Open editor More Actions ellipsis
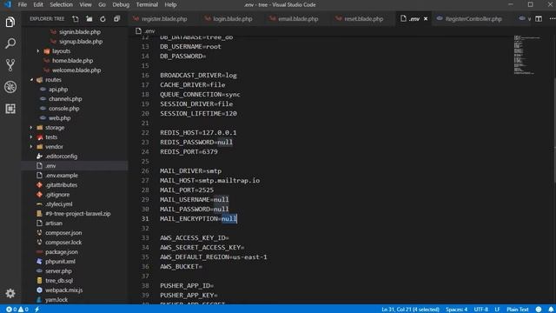 click(x=553, y=19)
